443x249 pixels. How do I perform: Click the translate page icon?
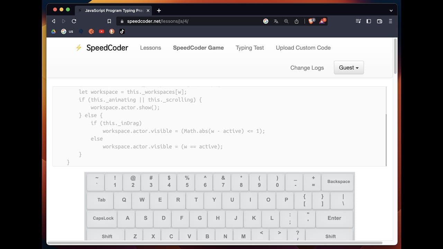[x=276, y=21]
